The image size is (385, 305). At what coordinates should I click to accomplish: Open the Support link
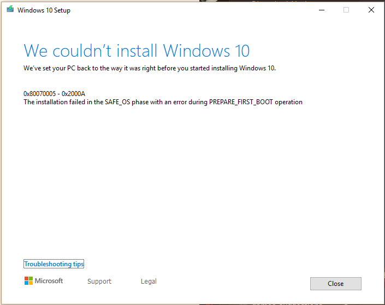[x=99, y=281]
